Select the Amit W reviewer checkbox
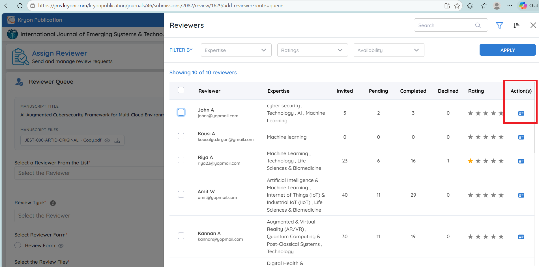 181,194
